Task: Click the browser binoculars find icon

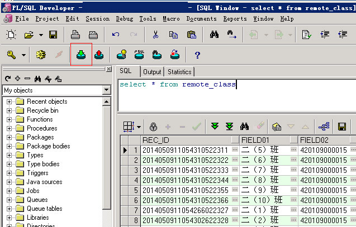Action: point(37,79)
